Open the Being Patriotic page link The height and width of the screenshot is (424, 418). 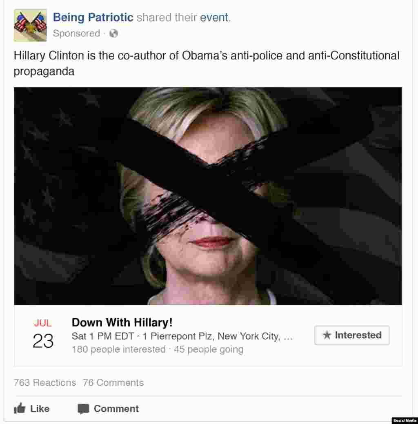tap(93, 17)
